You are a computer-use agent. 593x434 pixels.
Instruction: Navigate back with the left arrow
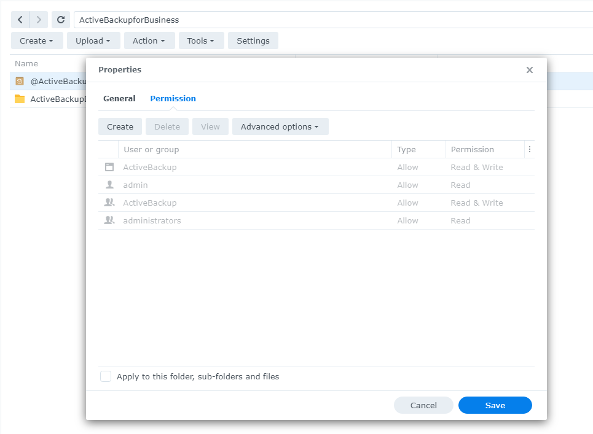coord(20,19)
